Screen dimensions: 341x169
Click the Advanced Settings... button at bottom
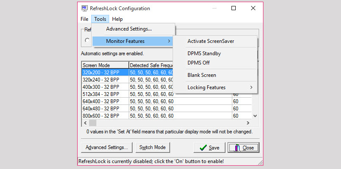click(107, 147)
